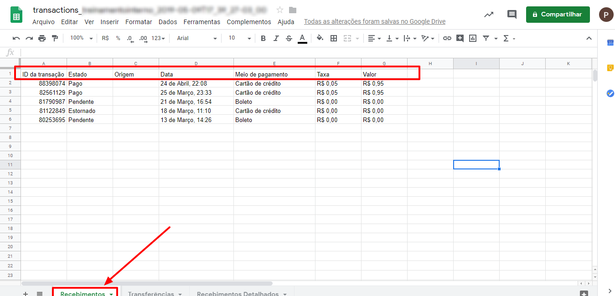Open horizontal align dropdown
This screenshot has width=615, height=296.
[x=374, y=38]
